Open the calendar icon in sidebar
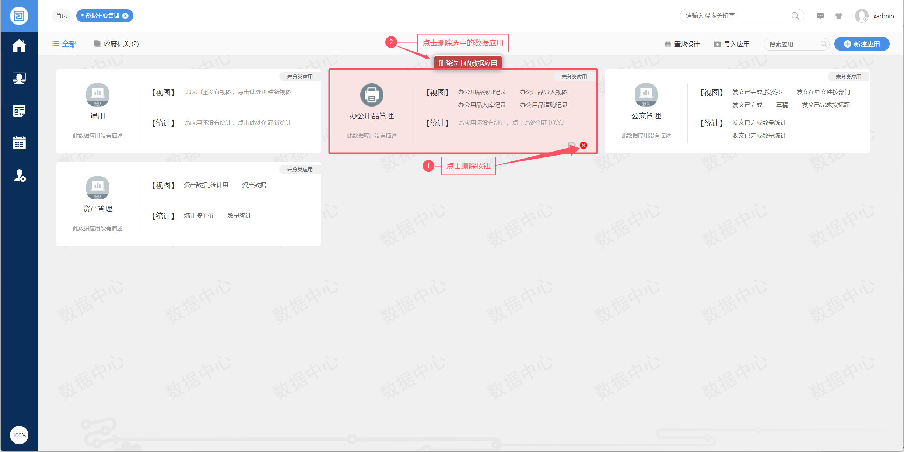This screenshot has width=904, height=452. (x=19, y=143)
